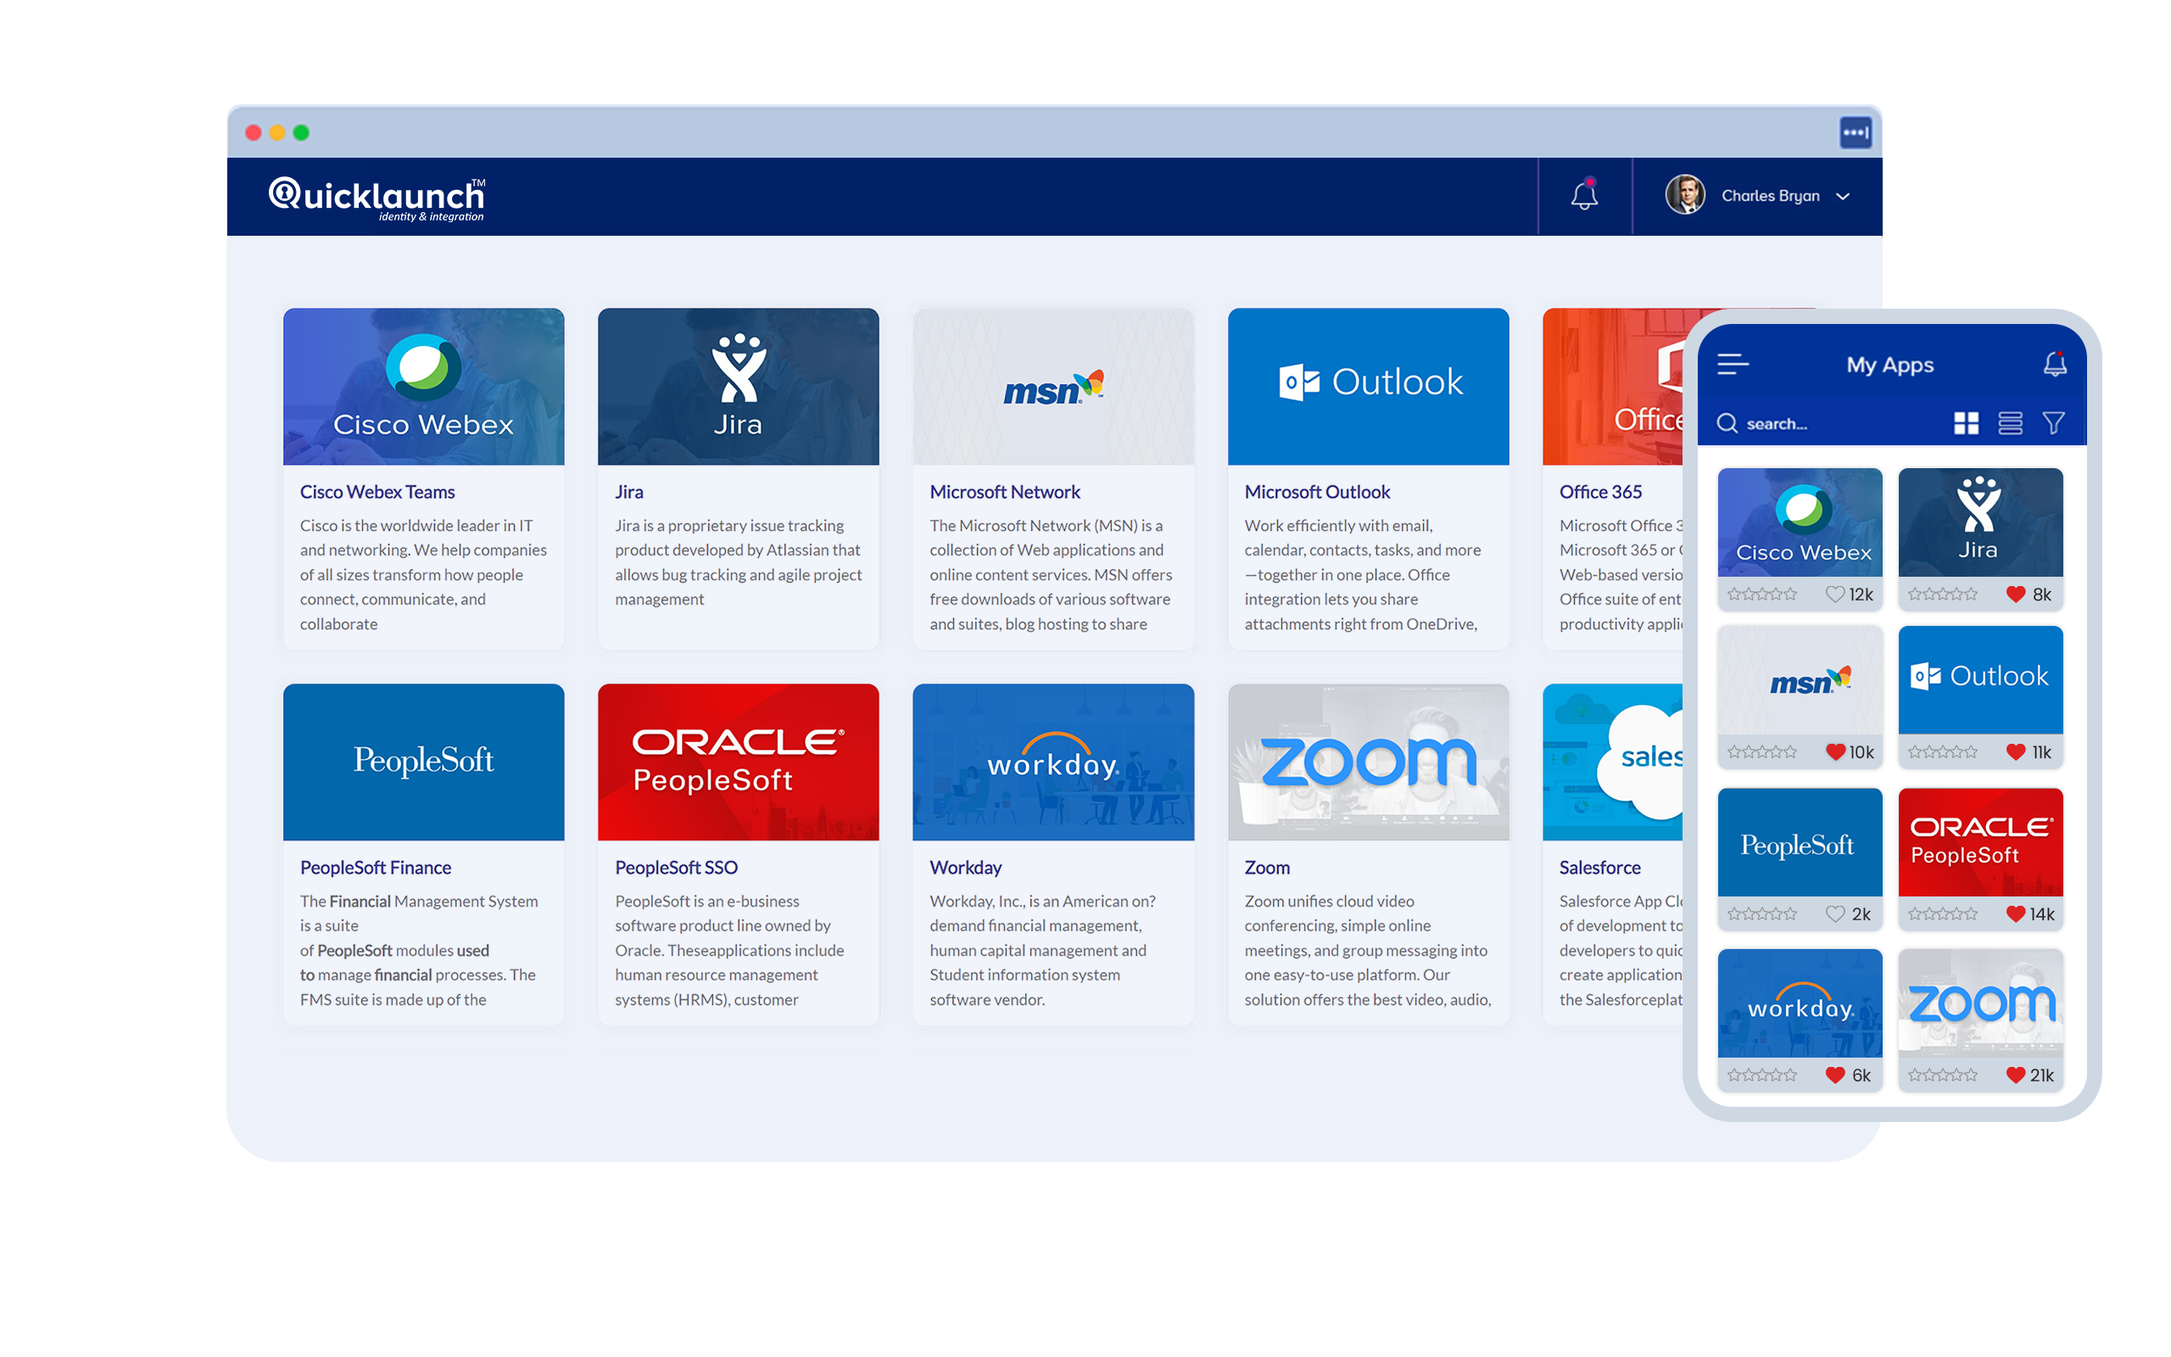Viewport: 2171px width, 1357px height.
Task: Click the Quicklaunch logo in header
Action: tap(377, 198)
